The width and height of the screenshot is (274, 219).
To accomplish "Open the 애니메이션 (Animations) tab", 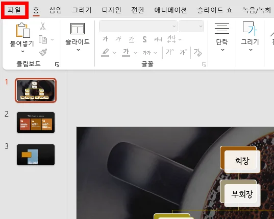I will tap(170, 10).
